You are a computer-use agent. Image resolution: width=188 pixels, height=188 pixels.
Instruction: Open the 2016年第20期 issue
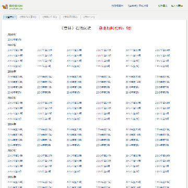(133, 77)
